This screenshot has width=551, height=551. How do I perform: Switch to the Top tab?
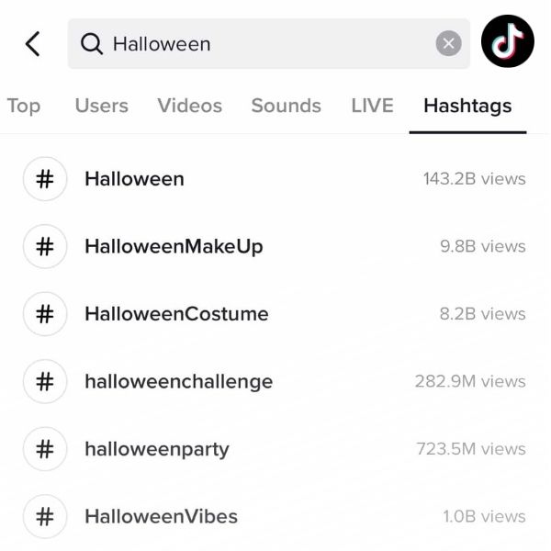click(x=24, y=106)
